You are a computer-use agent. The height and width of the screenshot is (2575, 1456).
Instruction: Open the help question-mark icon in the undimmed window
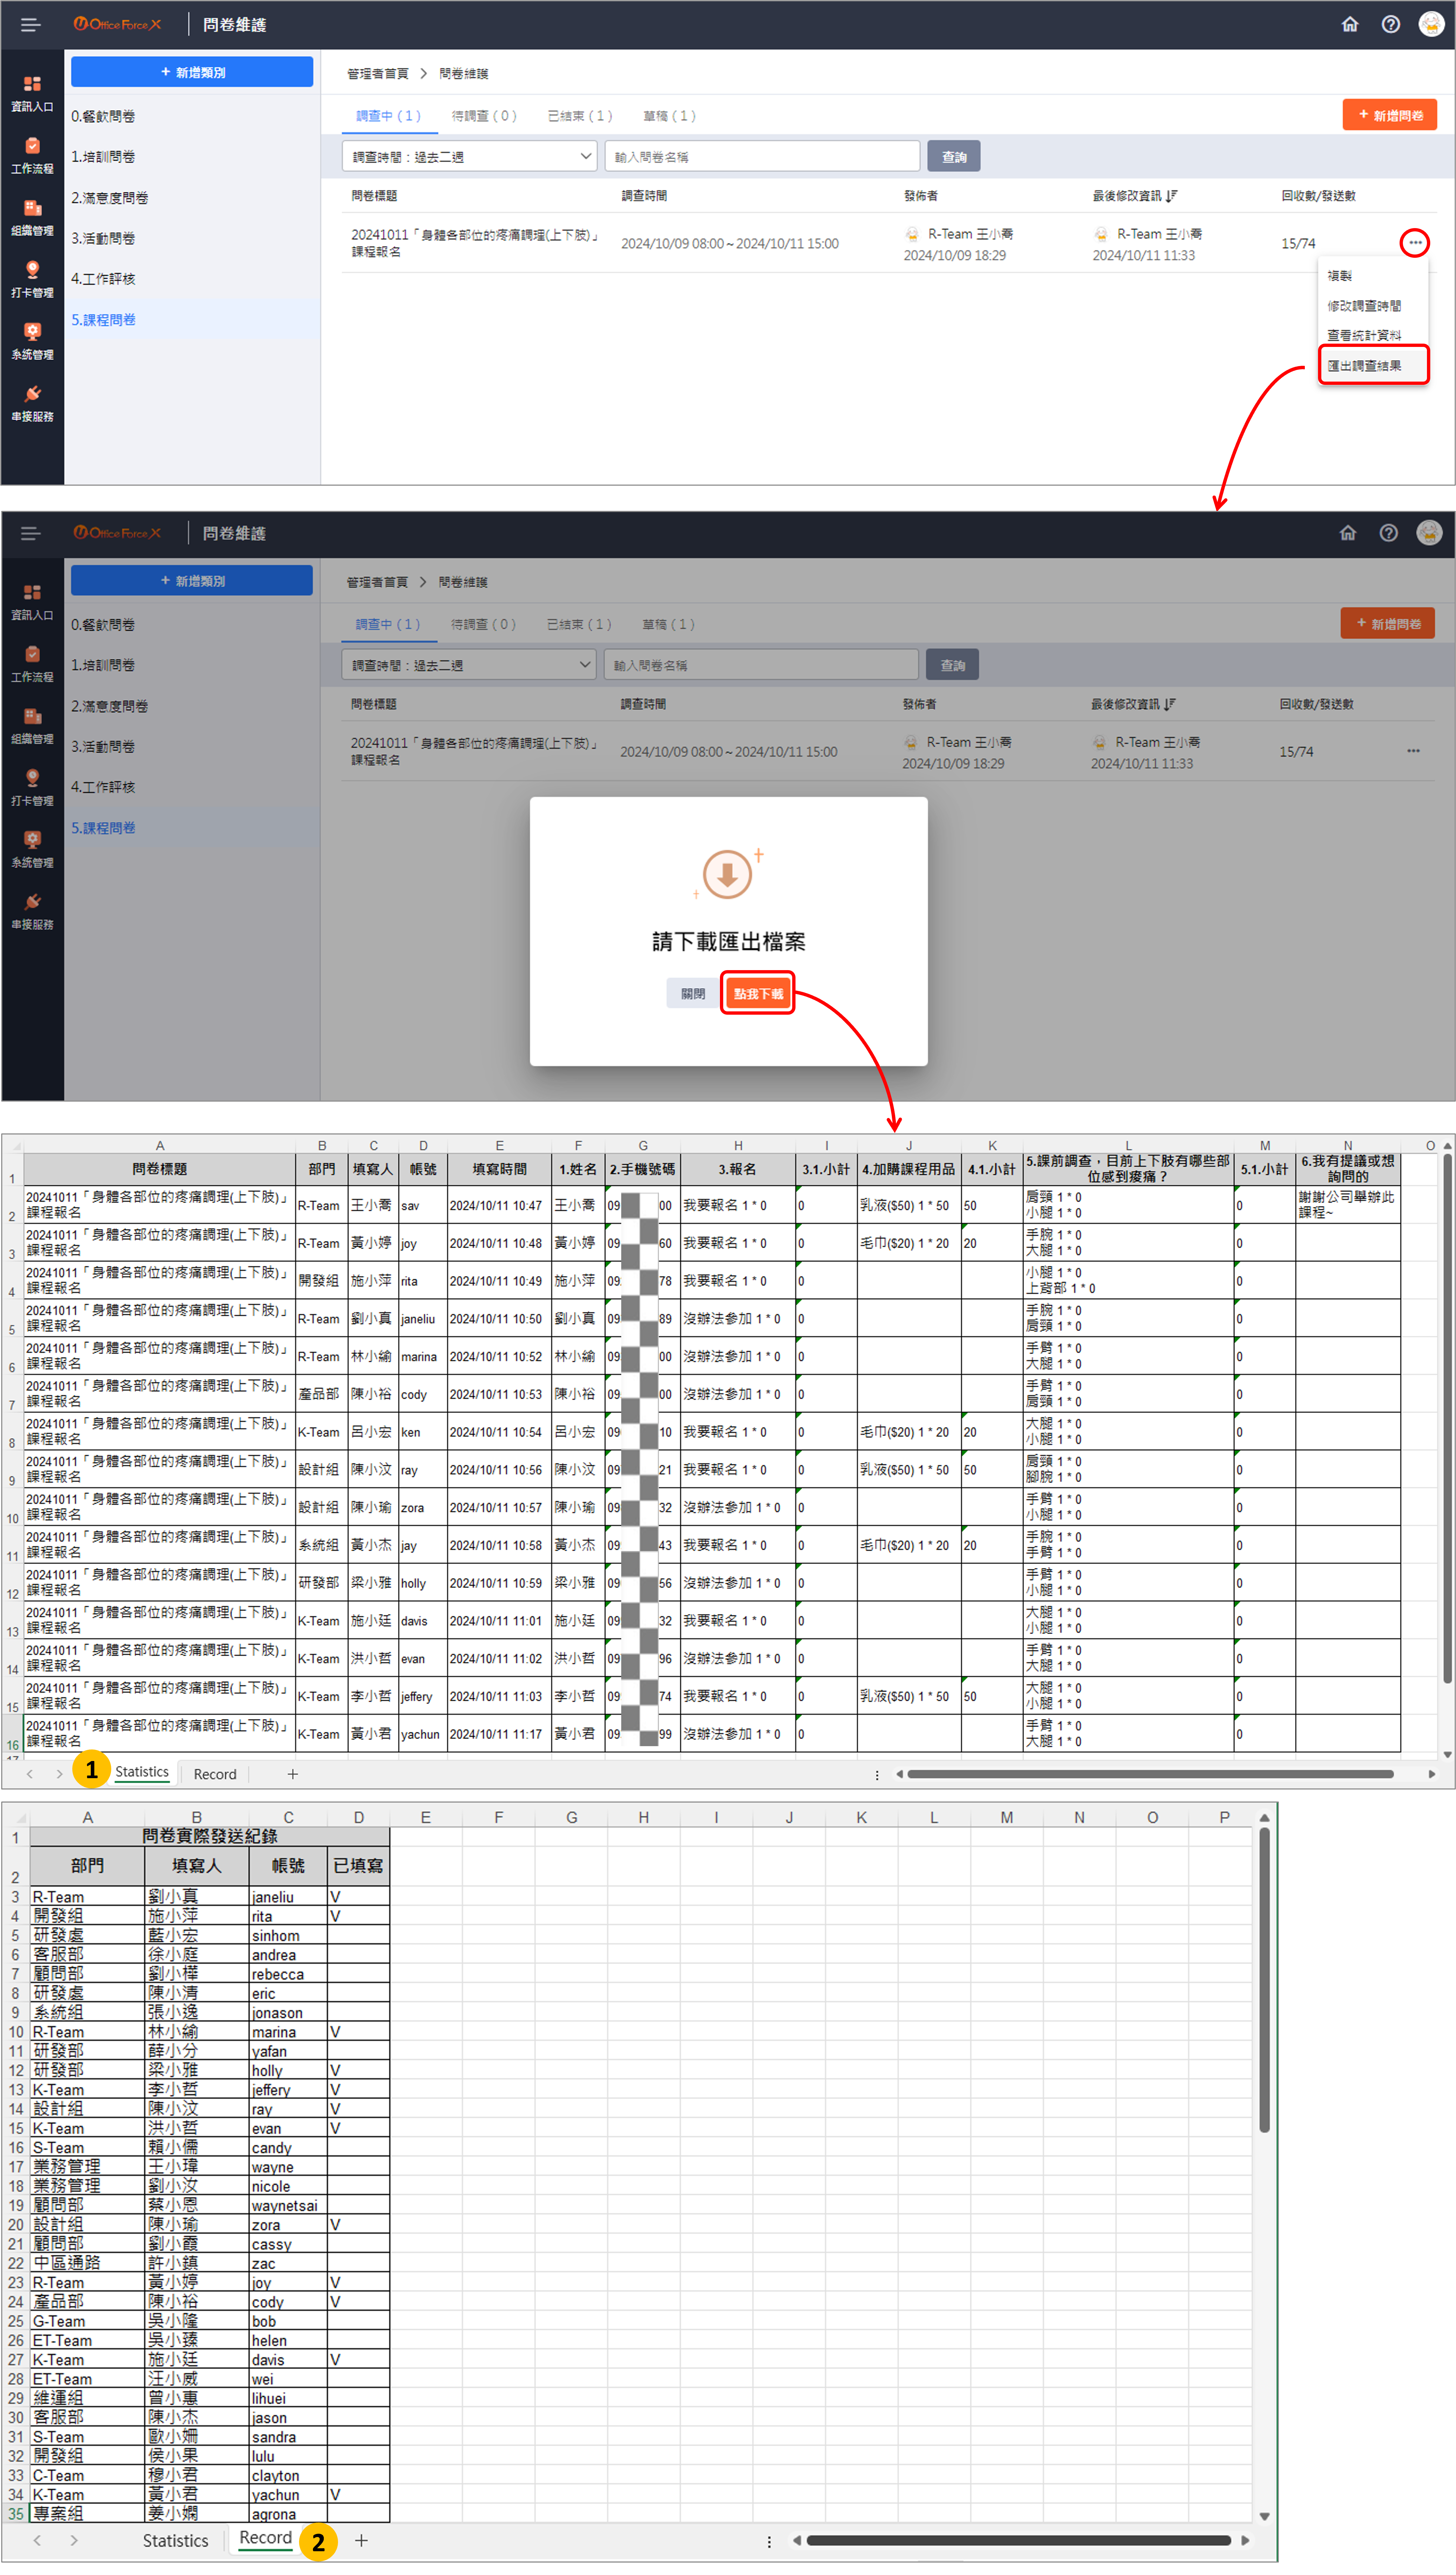1391,24
